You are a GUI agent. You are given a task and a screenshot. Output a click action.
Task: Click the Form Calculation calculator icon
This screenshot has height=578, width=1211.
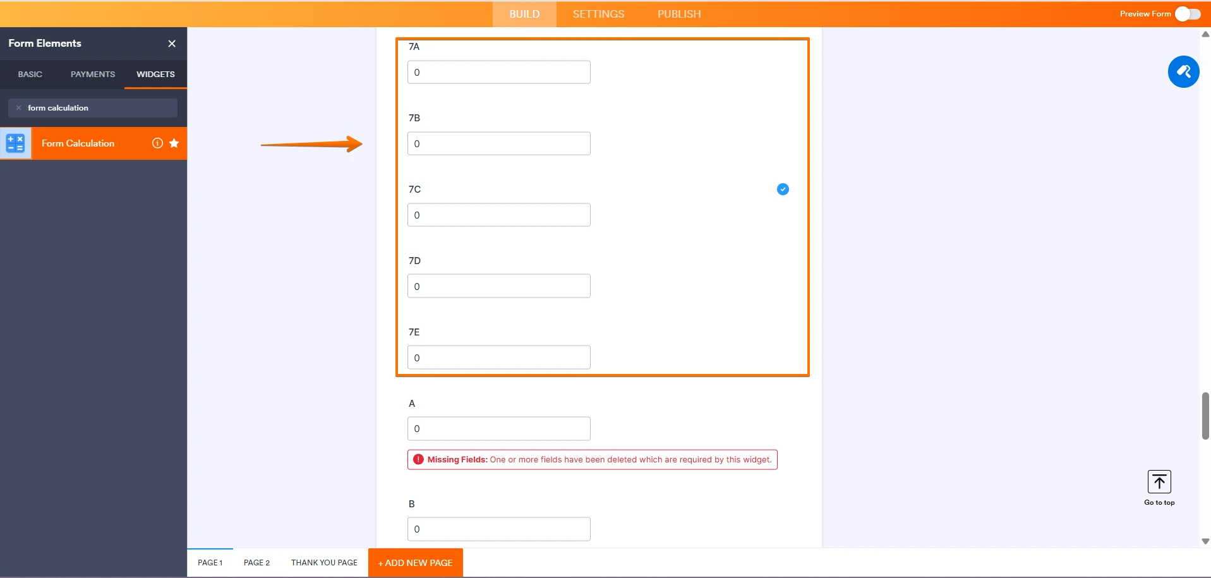click(x=15, y=143)
